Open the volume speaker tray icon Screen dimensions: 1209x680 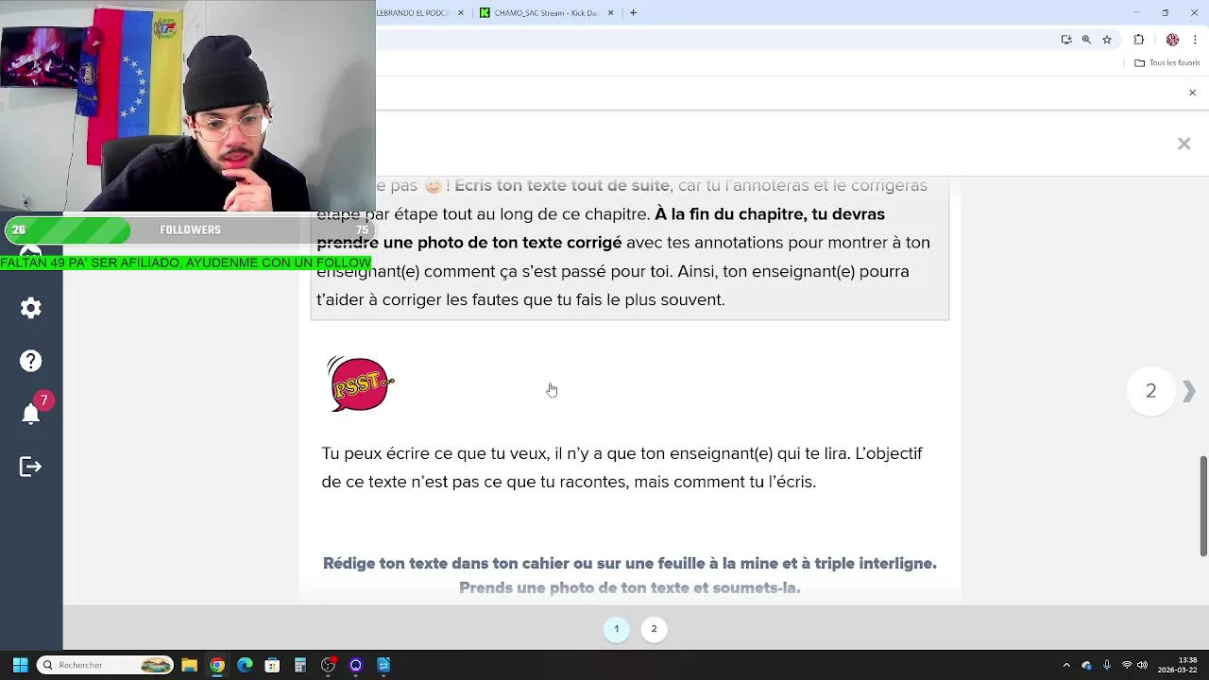pos(1143,665)
